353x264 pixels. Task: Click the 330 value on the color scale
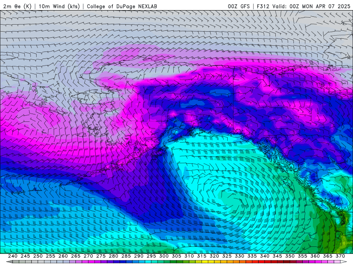[240, 256]
